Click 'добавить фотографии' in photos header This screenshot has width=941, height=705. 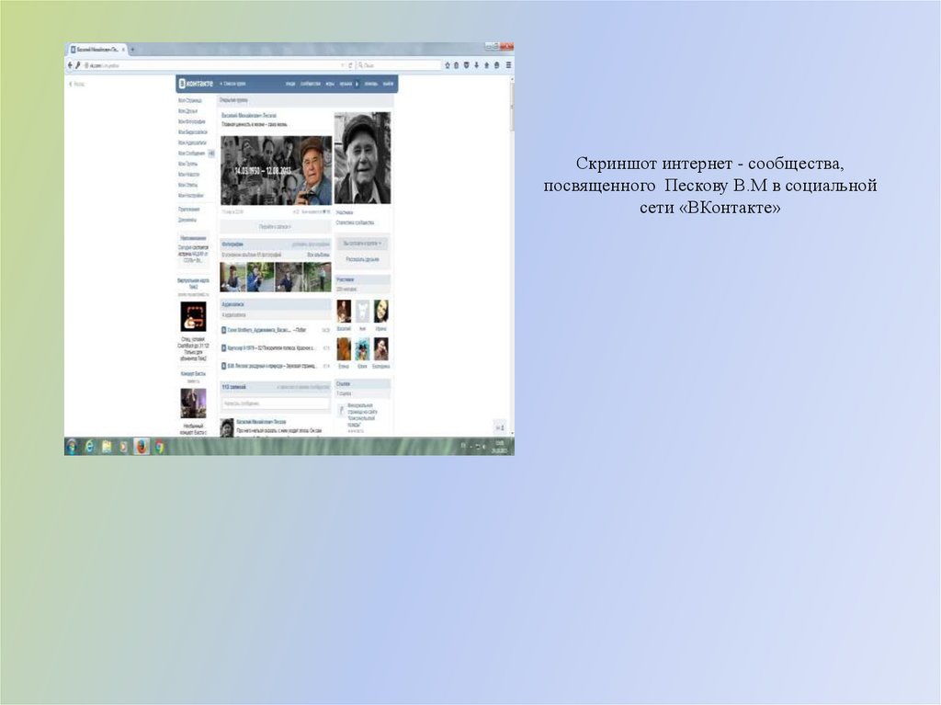pos(311,244)
